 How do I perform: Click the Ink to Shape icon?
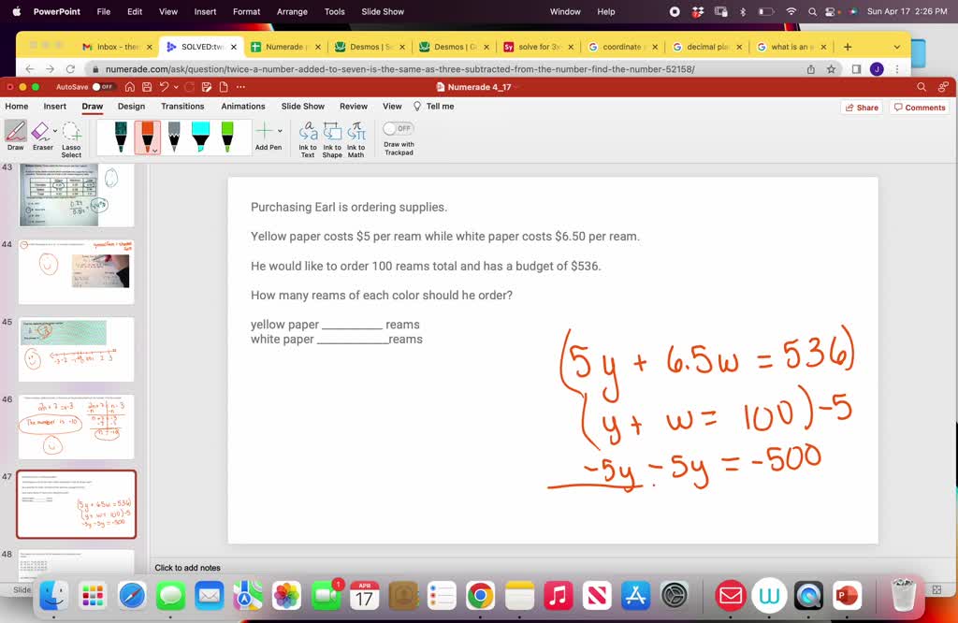[332, 138]
